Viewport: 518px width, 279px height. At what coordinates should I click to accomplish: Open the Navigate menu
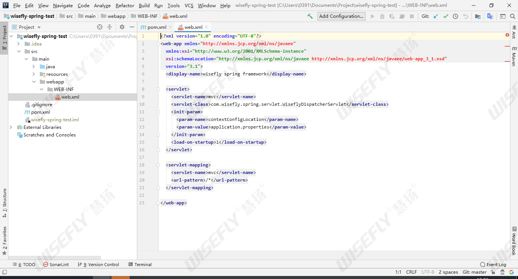tap(63, 5)
